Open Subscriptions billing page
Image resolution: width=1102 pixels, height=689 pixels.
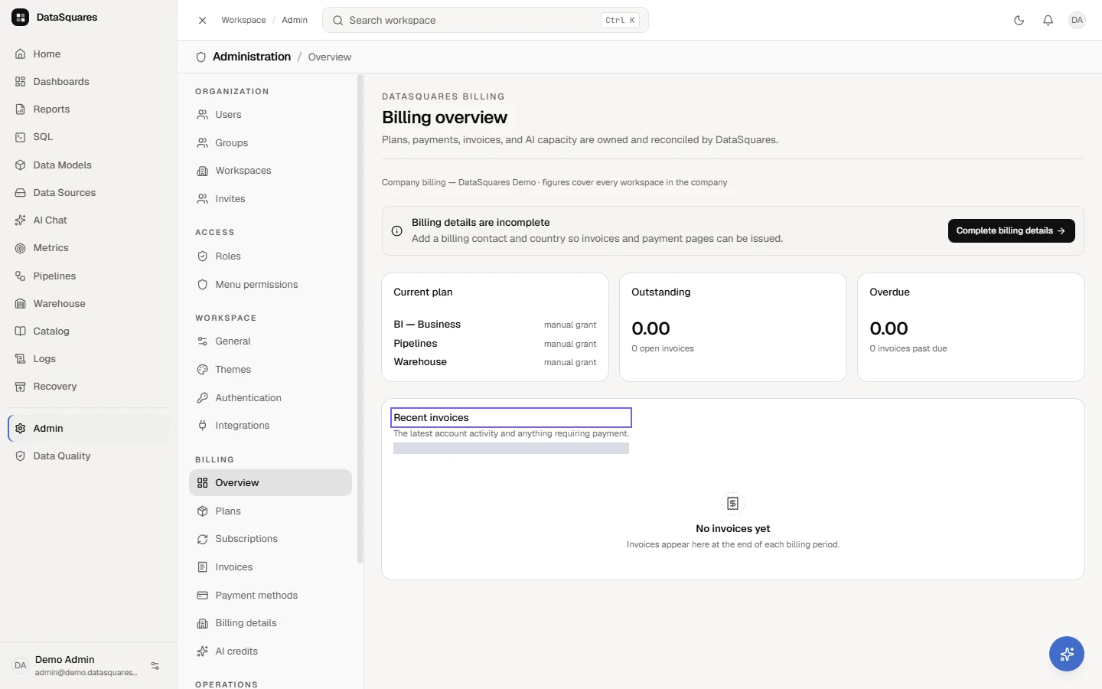(x=270, y=539)
